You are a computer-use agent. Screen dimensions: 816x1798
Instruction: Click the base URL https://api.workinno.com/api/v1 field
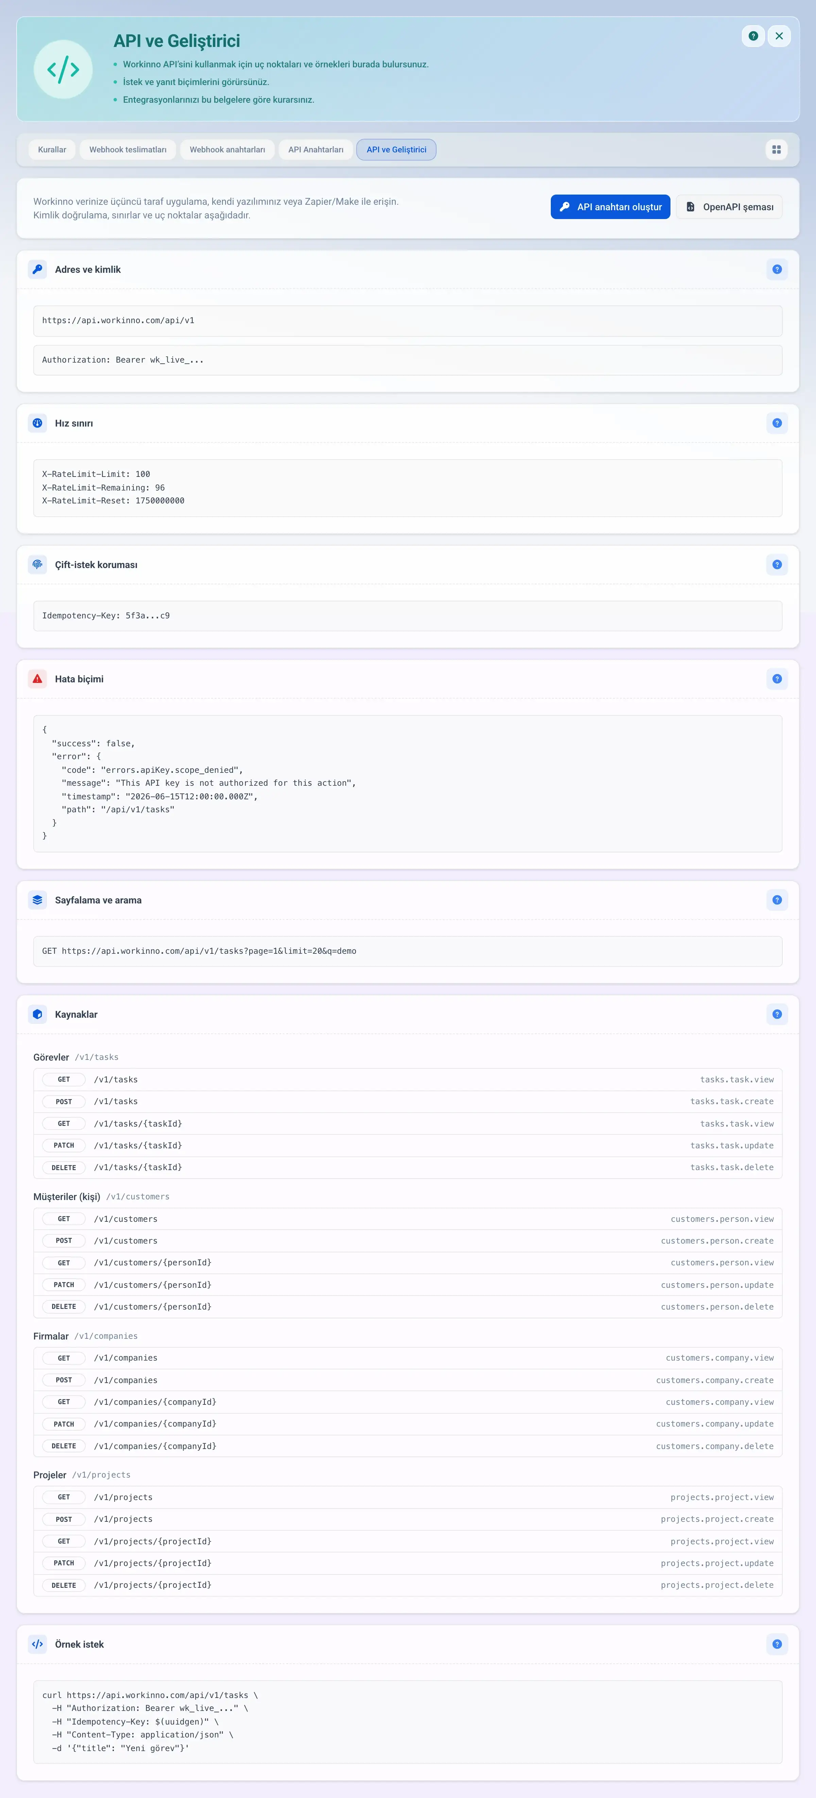407,321
